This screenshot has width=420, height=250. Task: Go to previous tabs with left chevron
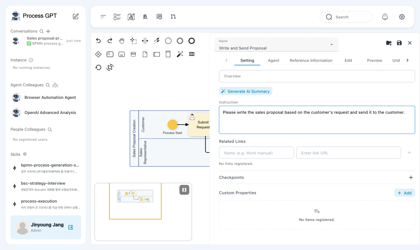tap(227, 60)
